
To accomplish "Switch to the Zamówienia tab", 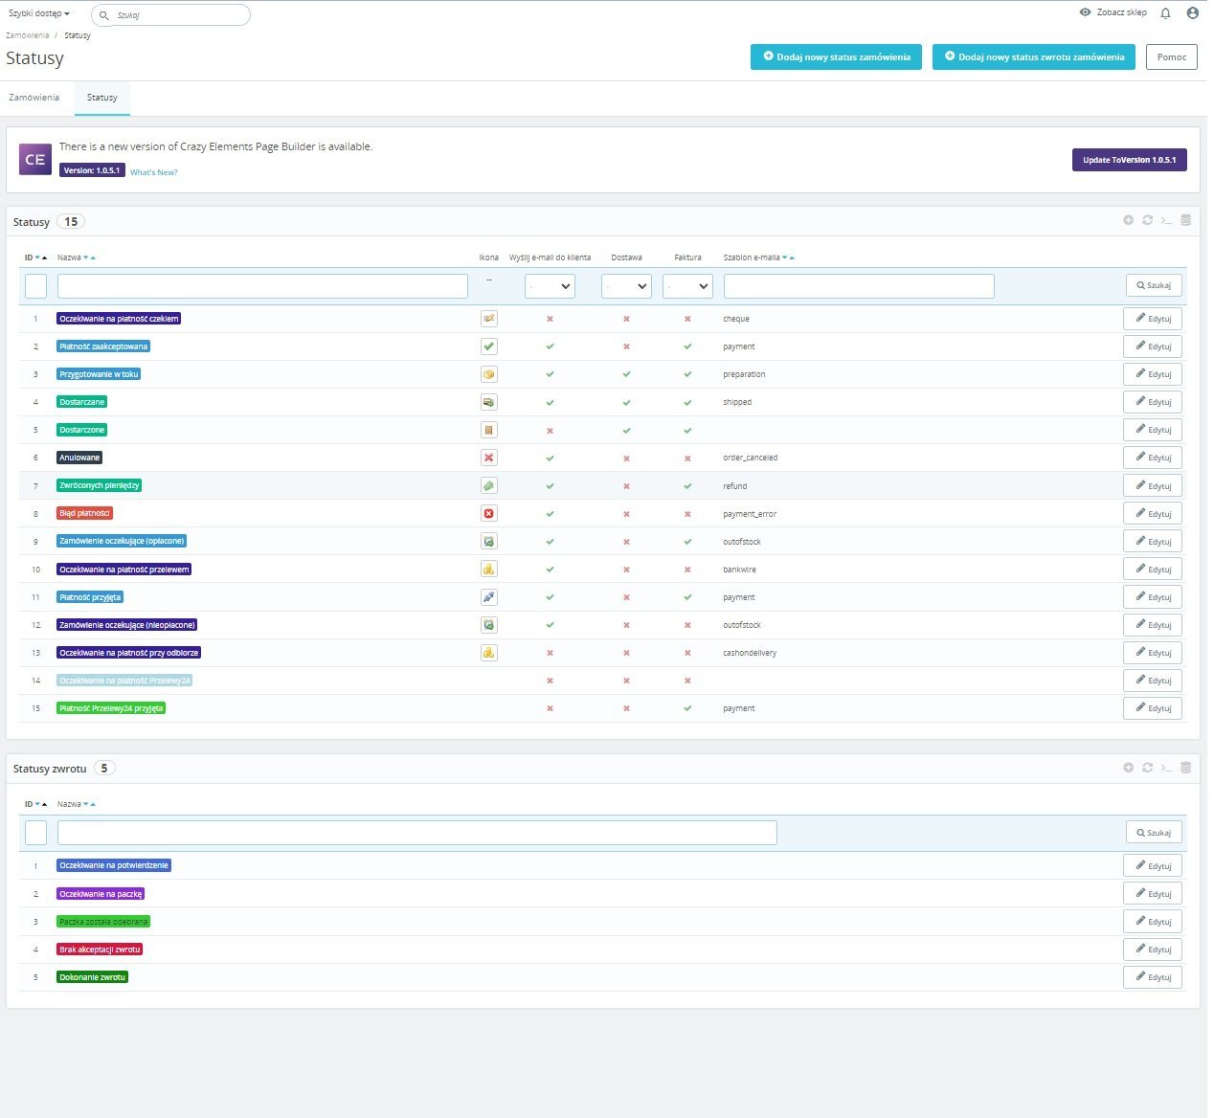I will [34, 98].
